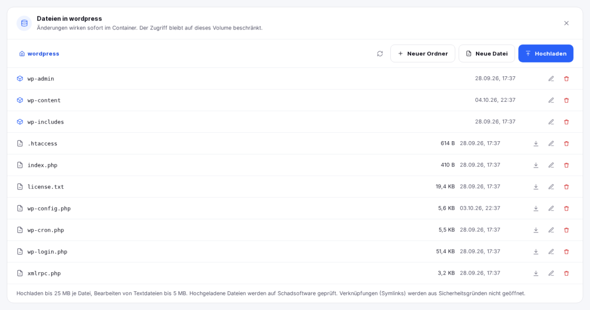
Task: Delete wp-login.php
Action: [x=566, y=252]
